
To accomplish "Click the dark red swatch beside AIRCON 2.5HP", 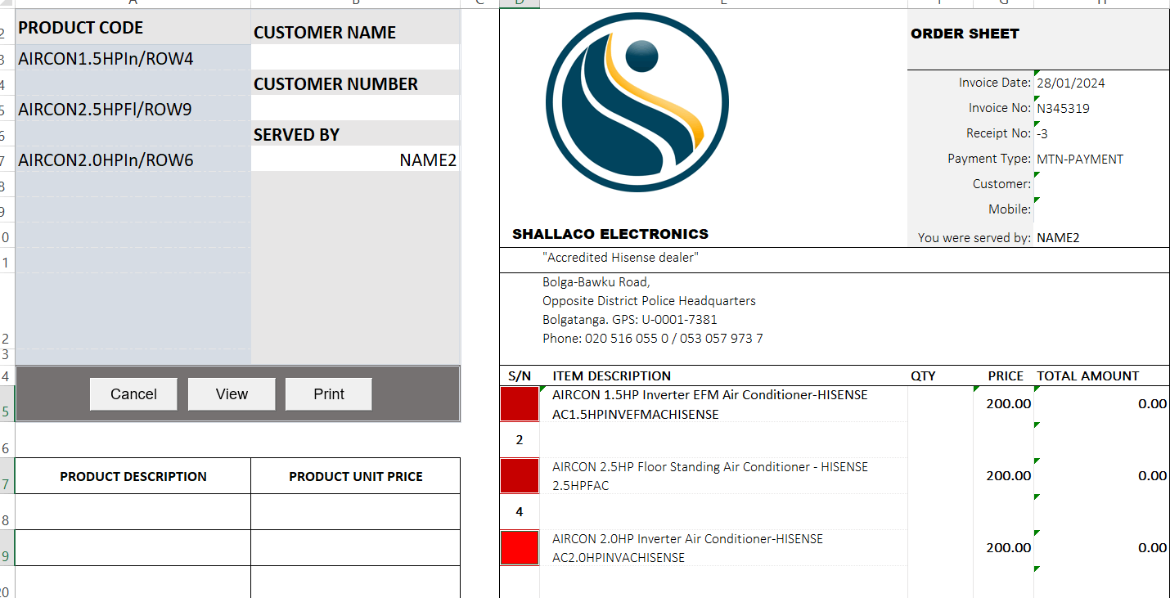I will [520, 475].
